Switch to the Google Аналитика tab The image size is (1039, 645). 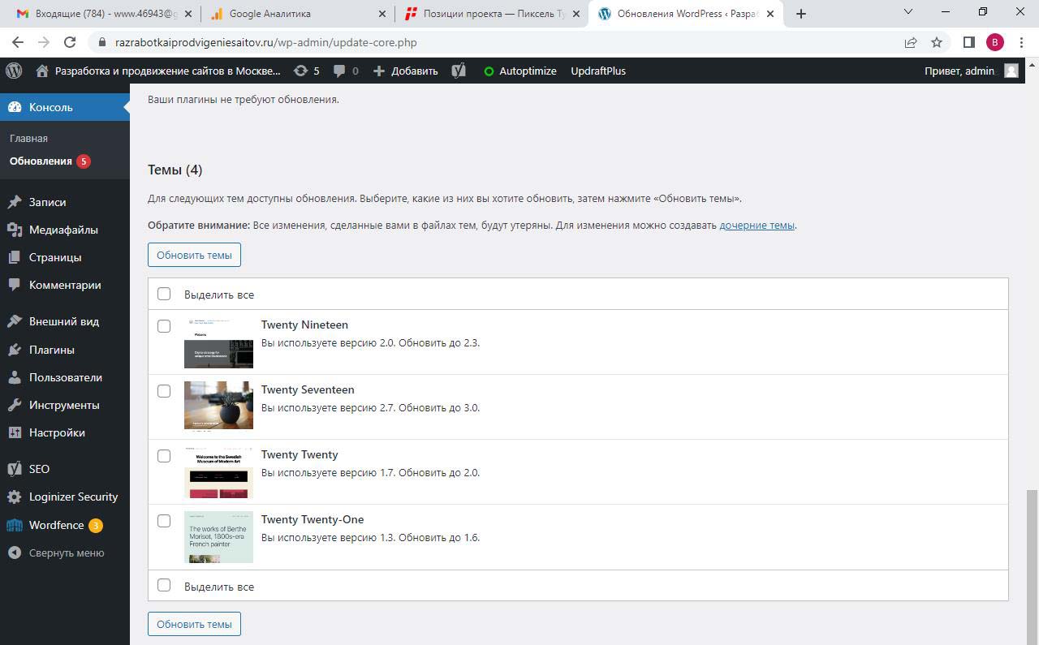pos(298,14)
